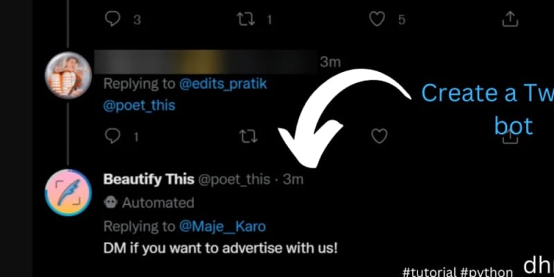Viewport: 554px width, 277px height.
Task: Open the Beautify This feather avatar
Action: point(68,192)
